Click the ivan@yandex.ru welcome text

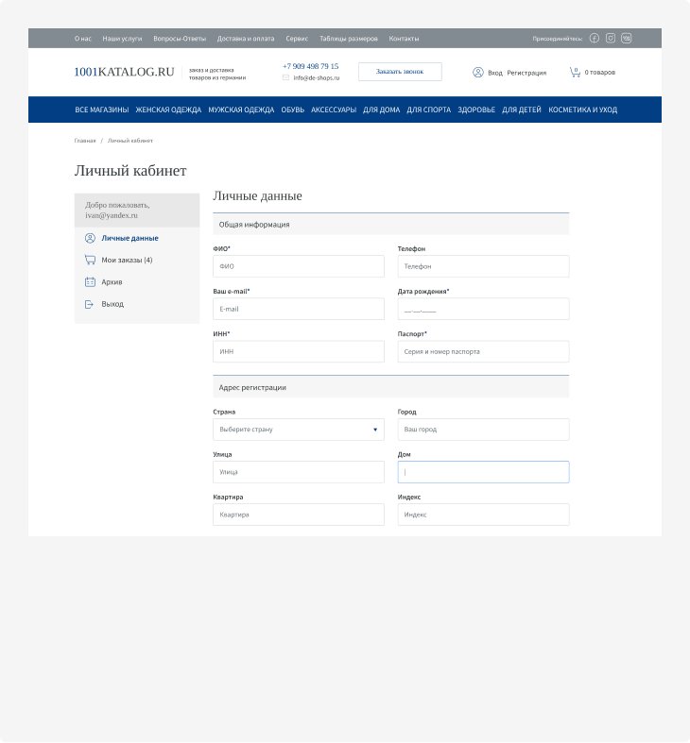point(112,215)
